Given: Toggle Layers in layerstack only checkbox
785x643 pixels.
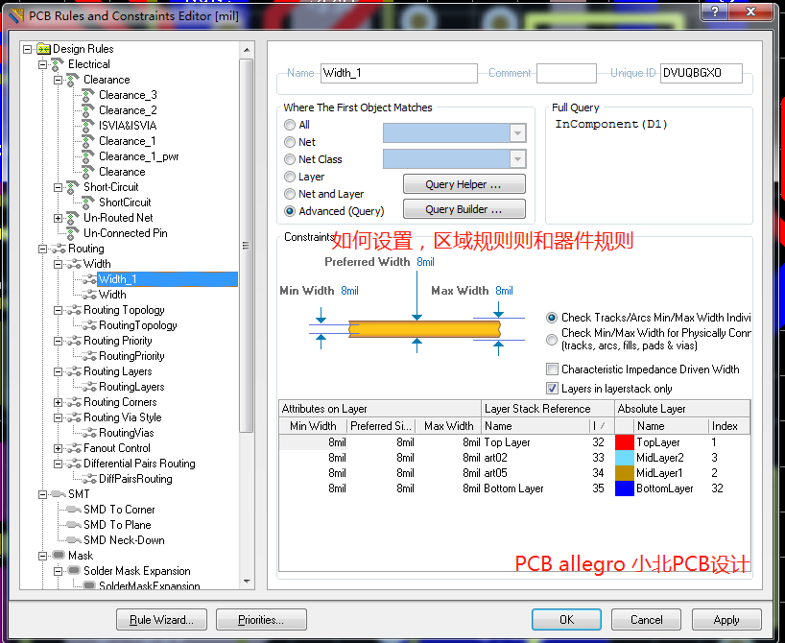Looking at the screenshot, I should coord(552,389).
